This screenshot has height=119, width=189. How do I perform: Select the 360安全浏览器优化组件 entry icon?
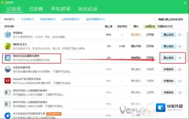(8, 58)
